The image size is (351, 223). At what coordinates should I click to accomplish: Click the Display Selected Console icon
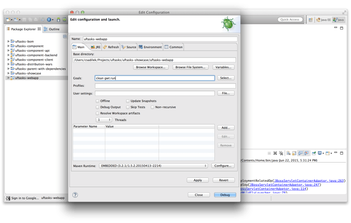[x=320, y=153]
